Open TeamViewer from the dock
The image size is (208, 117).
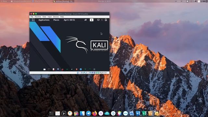(125, 113)
